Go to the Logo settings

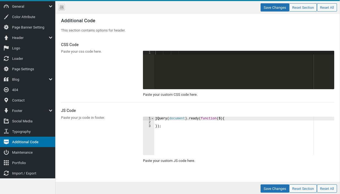coord(27,48)
